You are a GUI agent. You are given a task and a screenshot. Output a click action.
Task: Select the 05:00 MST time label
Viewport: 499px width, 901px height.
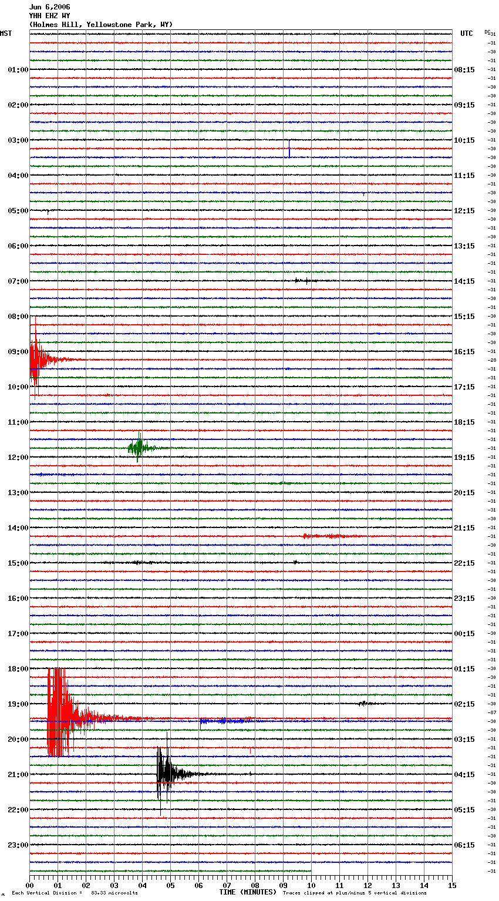pos(18,211)
